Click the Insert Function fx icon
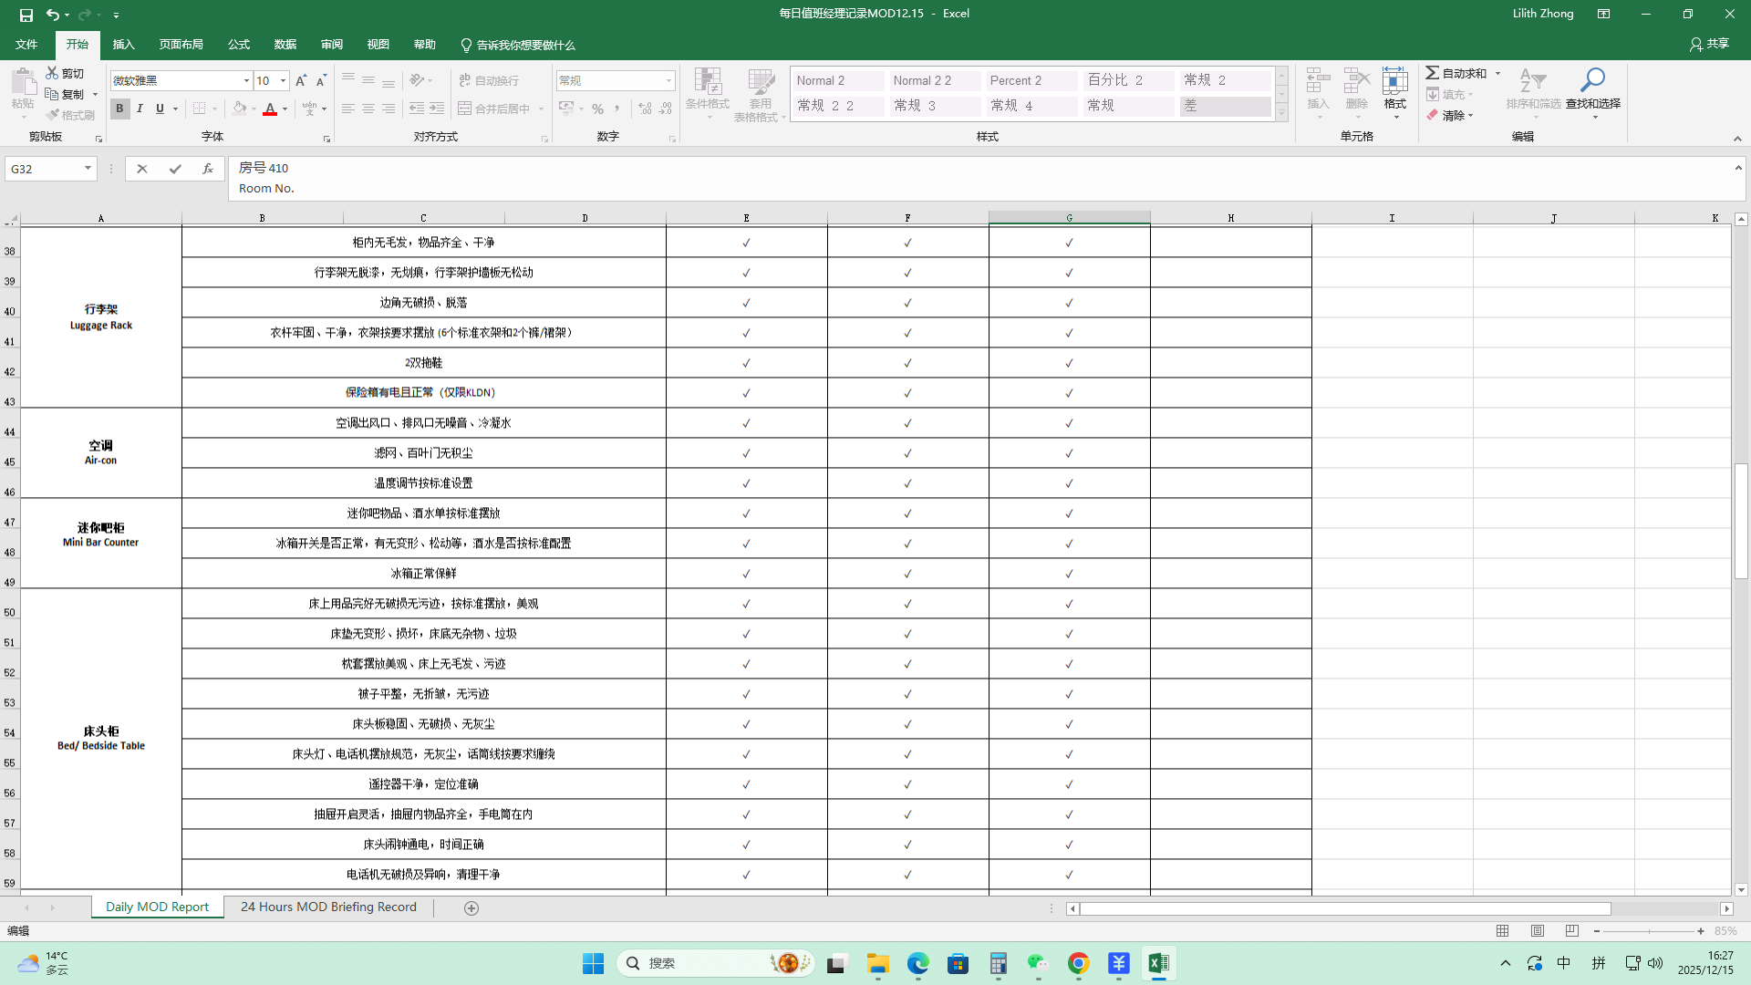Screen dimensions: 1751x985 point(208,169)
